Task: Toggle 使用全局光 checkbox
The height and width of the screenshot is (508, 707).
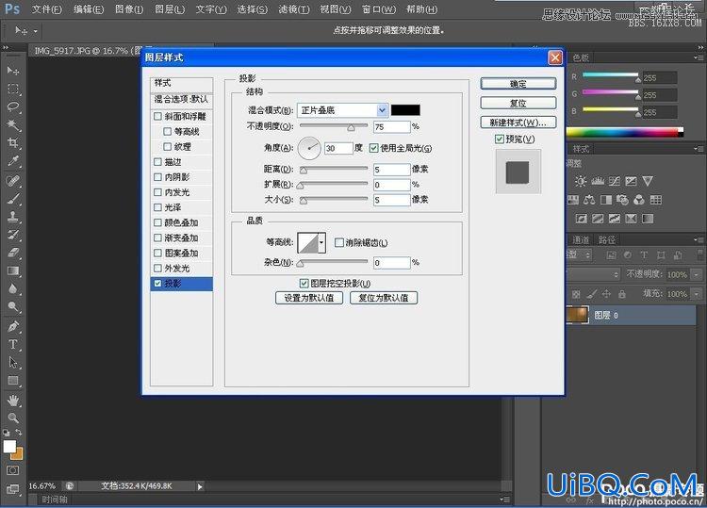Action: tap(374, 148)
